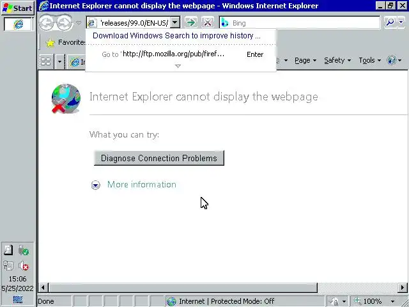The image size is (409, 307).
Task: Open the dropdown arrow left of the Page menu
Action: click(286, 60)
